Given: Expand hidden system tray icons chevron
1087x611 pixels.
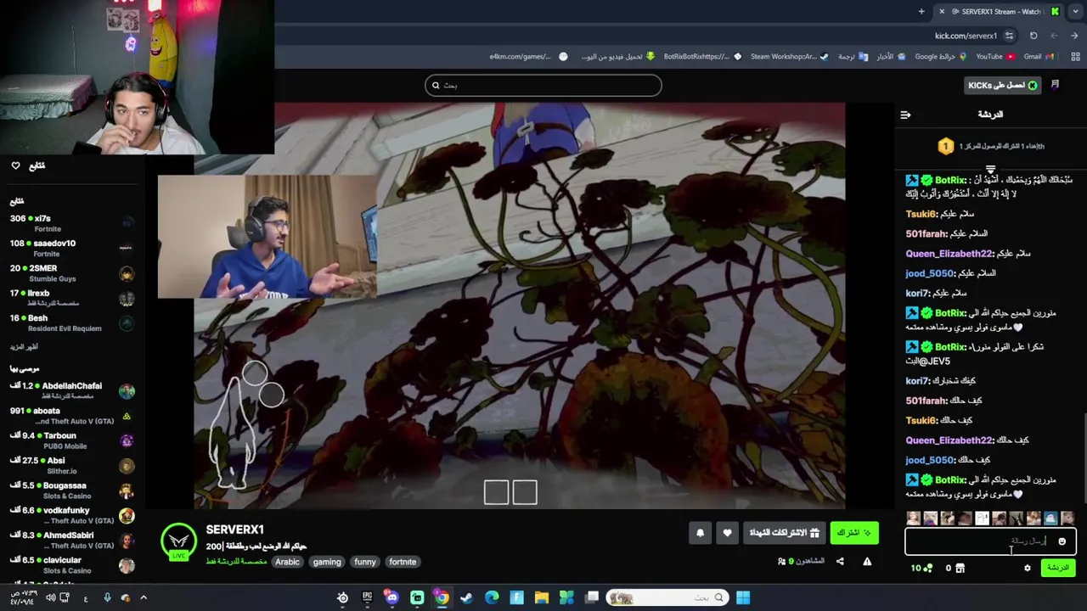Looking at the screenshot, I should coord(144,597).
